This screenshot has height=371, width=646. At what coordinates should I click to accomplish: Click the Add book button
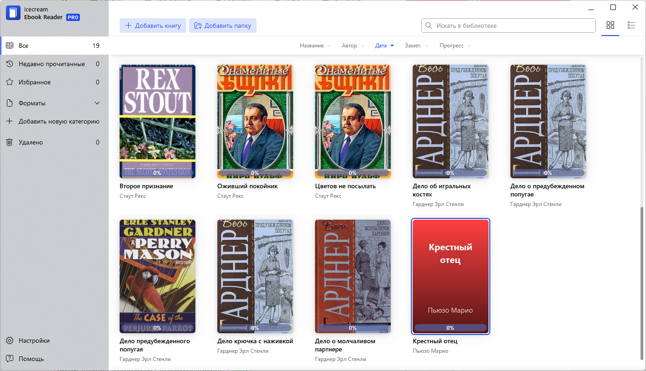coord(153,26)
